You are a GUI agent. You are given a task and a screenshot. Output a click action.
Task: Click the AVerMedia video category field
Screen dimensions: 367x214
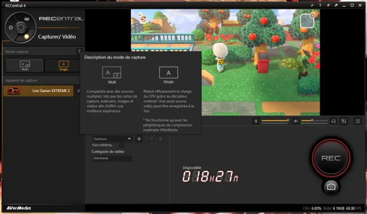(112, 158)
